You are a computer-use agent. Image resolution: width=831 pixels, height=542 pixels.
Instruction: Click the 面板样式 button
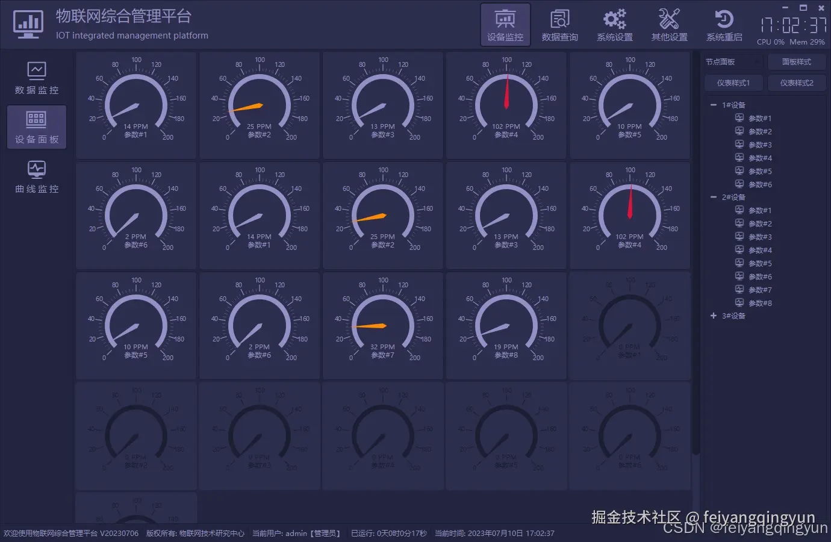click(x=796, y=62)
